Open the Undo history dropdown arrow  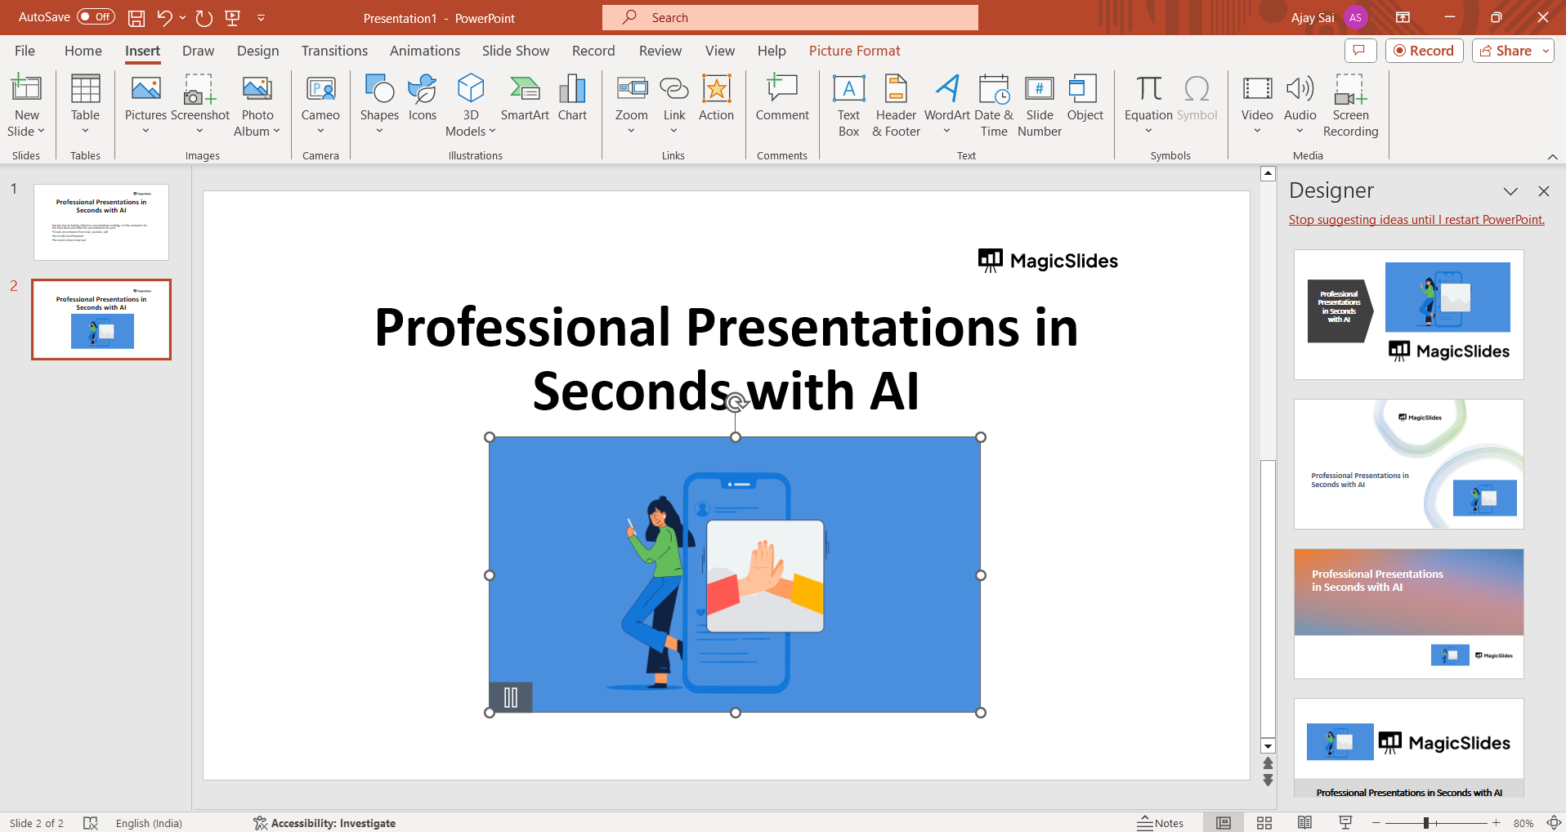pyautogui.click(x=182, y=17)
